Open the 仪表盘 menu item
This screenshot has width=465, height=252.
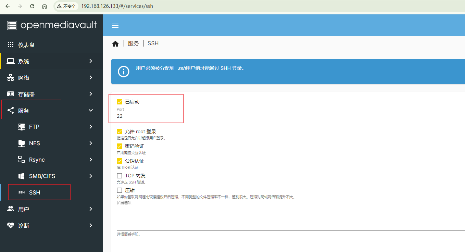51,45
